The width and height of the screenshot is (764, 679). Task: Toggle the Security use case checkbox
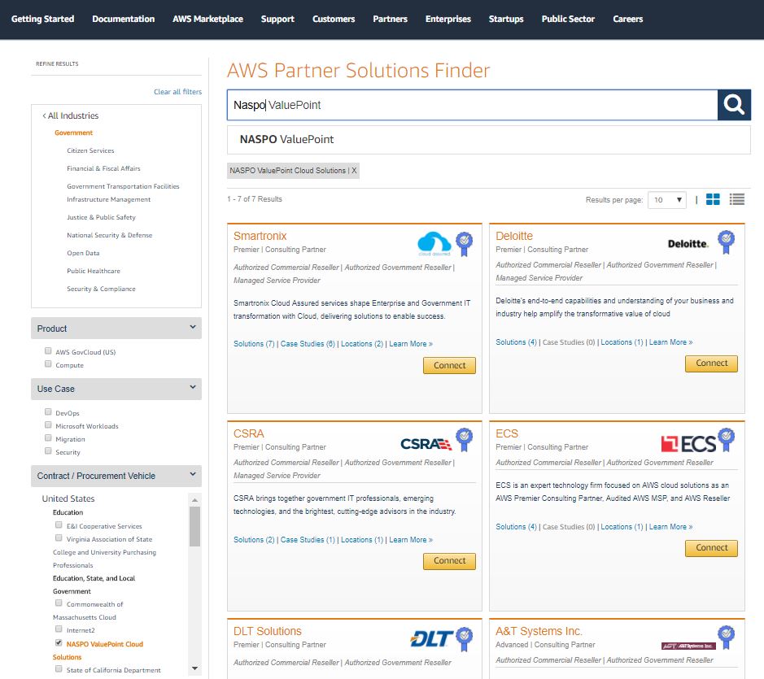[48, 451]
